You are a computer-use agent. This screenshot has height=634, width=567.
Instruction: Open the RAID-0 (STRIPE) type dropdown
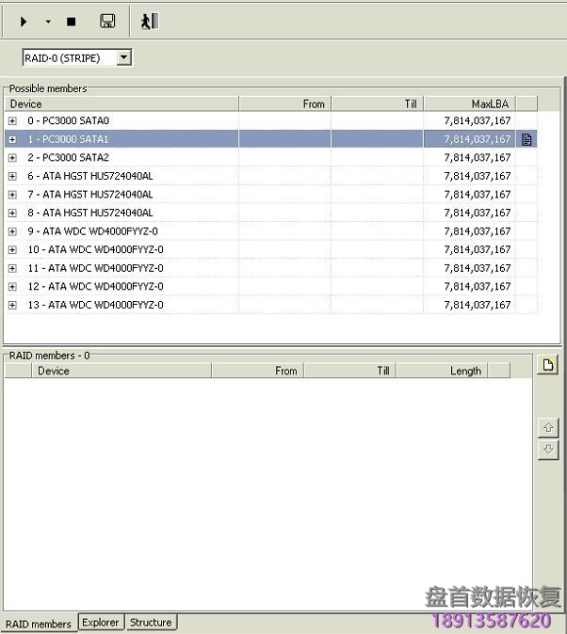pyautogui.click(x=123, y=58)
